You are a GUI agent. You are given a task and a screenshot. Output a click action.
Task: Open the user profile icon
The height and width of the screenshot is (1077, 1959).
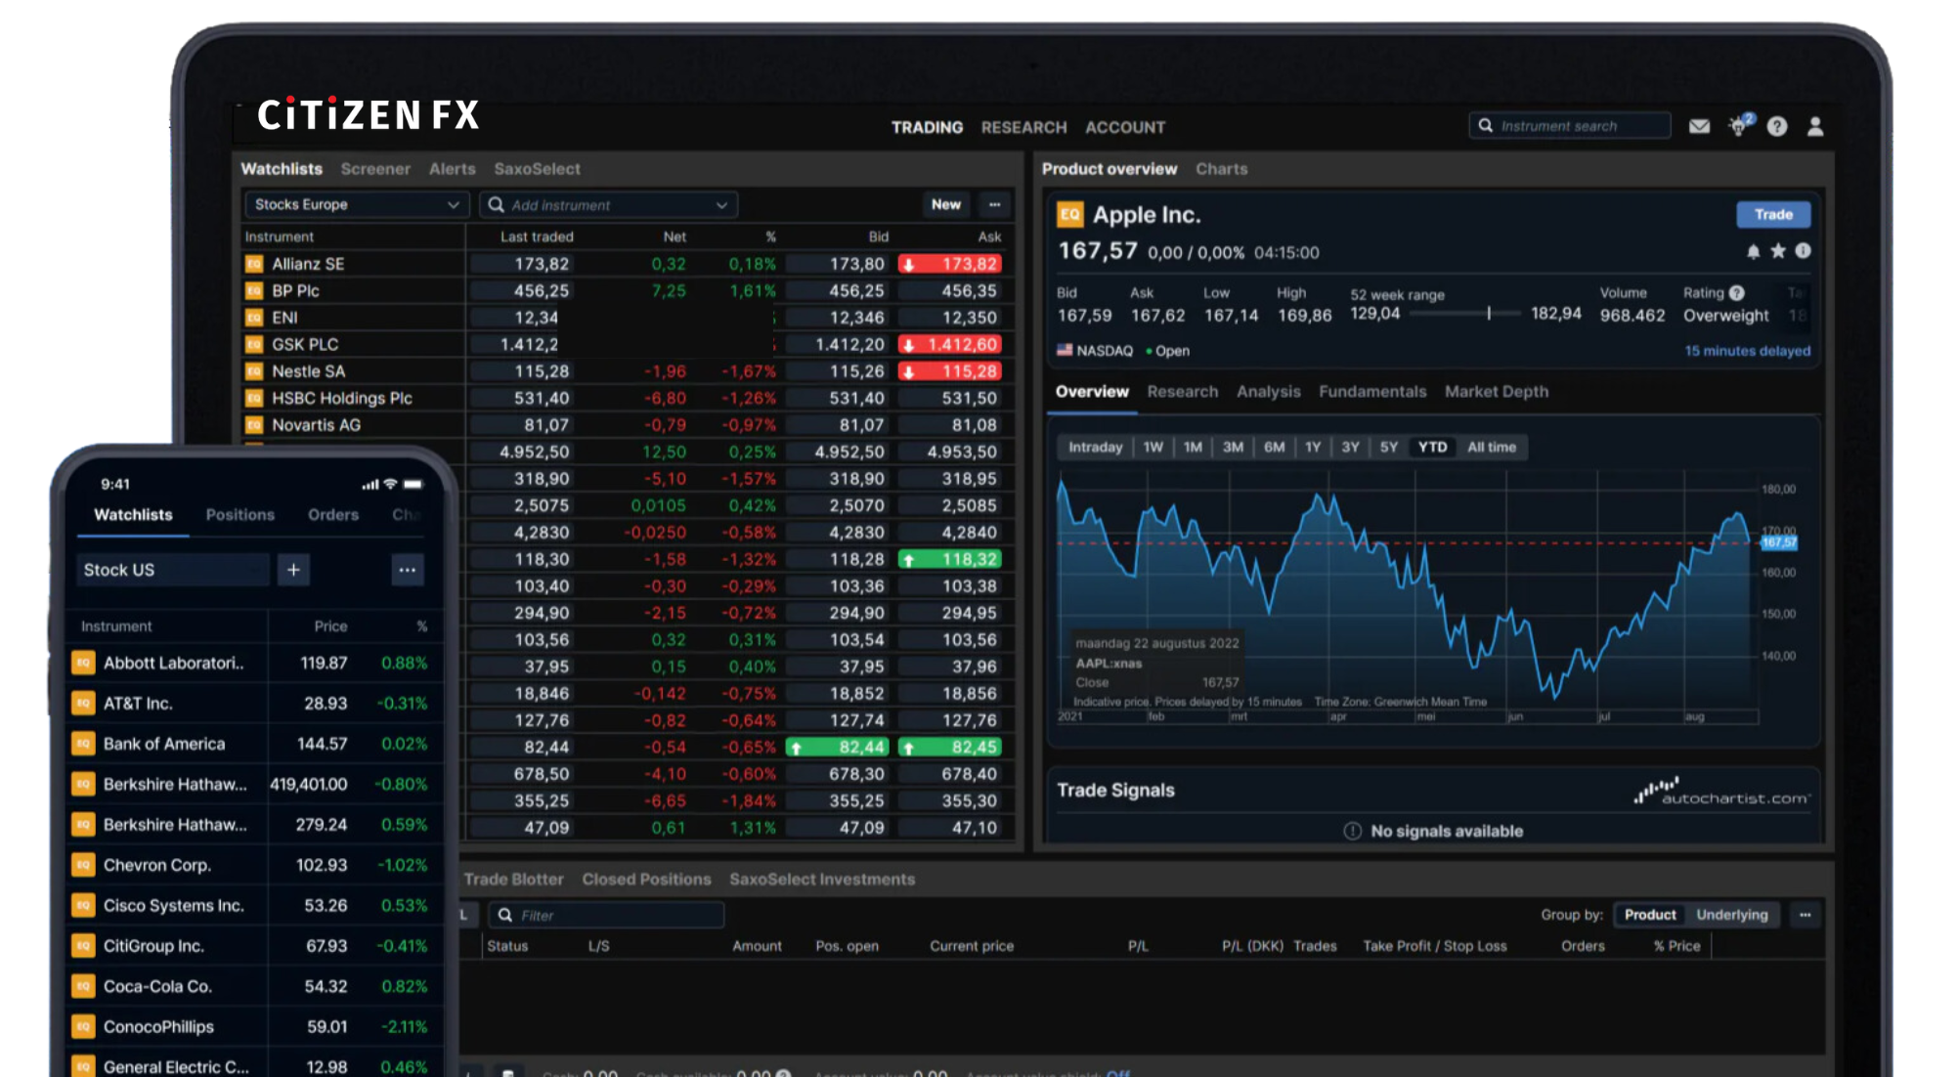click(1815, 126)
